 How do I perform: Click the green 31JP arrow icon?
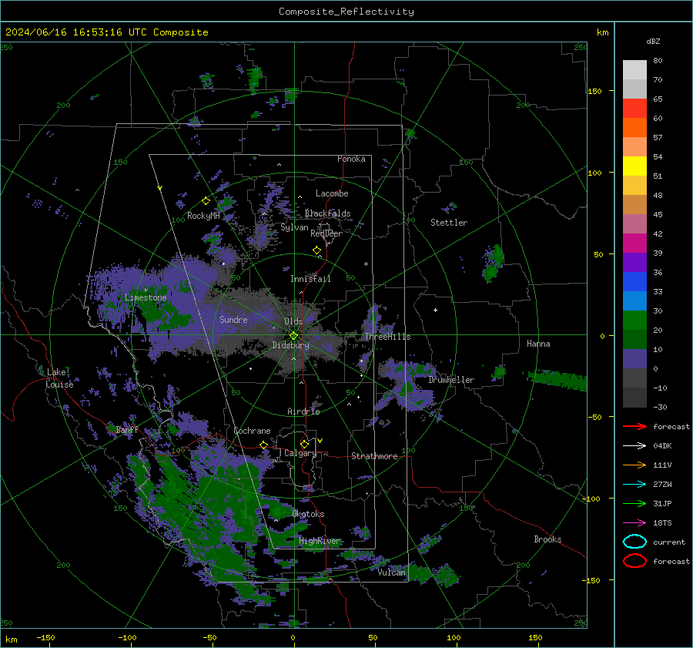(x=634, y=503)
